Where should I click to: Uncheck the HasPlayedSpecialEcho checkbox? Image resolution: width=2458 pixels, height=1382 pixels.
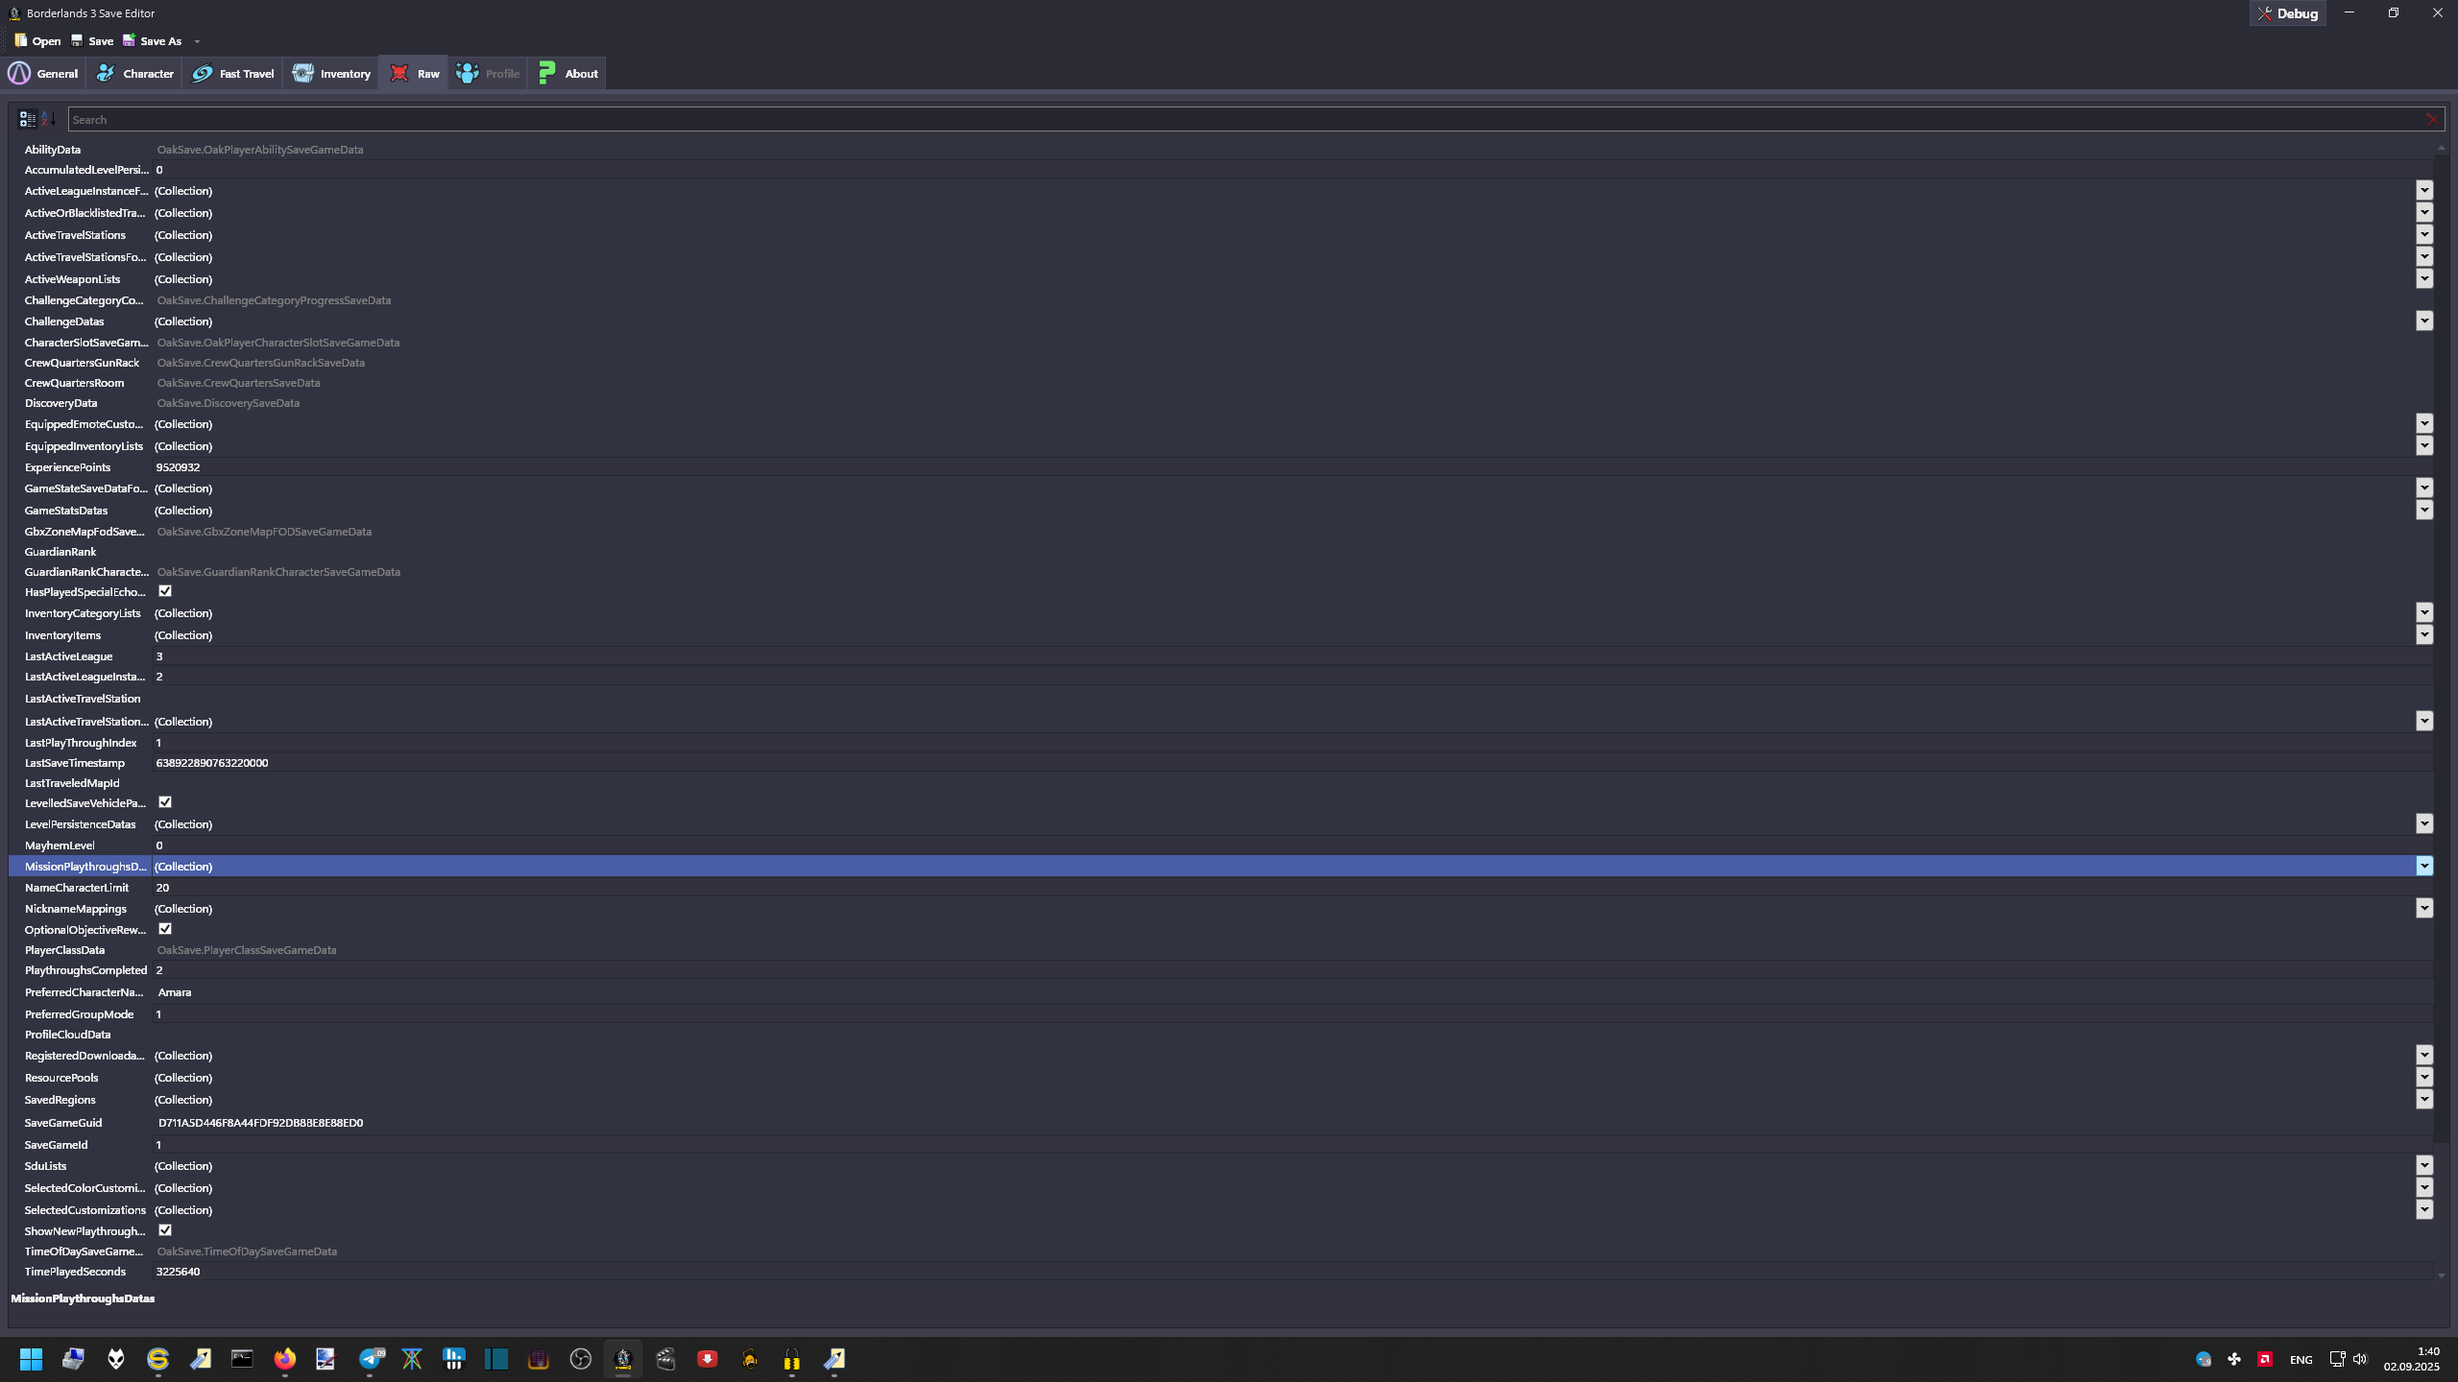pos(165,591)
